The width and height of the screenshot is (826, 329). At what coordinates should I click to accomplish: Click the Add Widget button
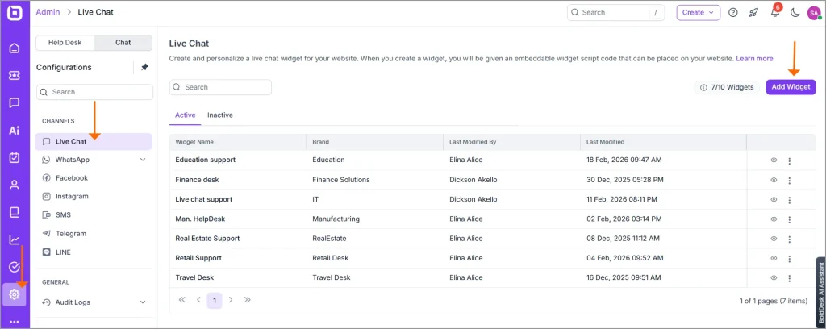(x=791, y=87)
